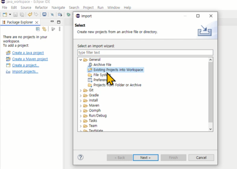Open the Window menu
The width and height of the screenshot is (237, 169).
[x=114, y=7]
